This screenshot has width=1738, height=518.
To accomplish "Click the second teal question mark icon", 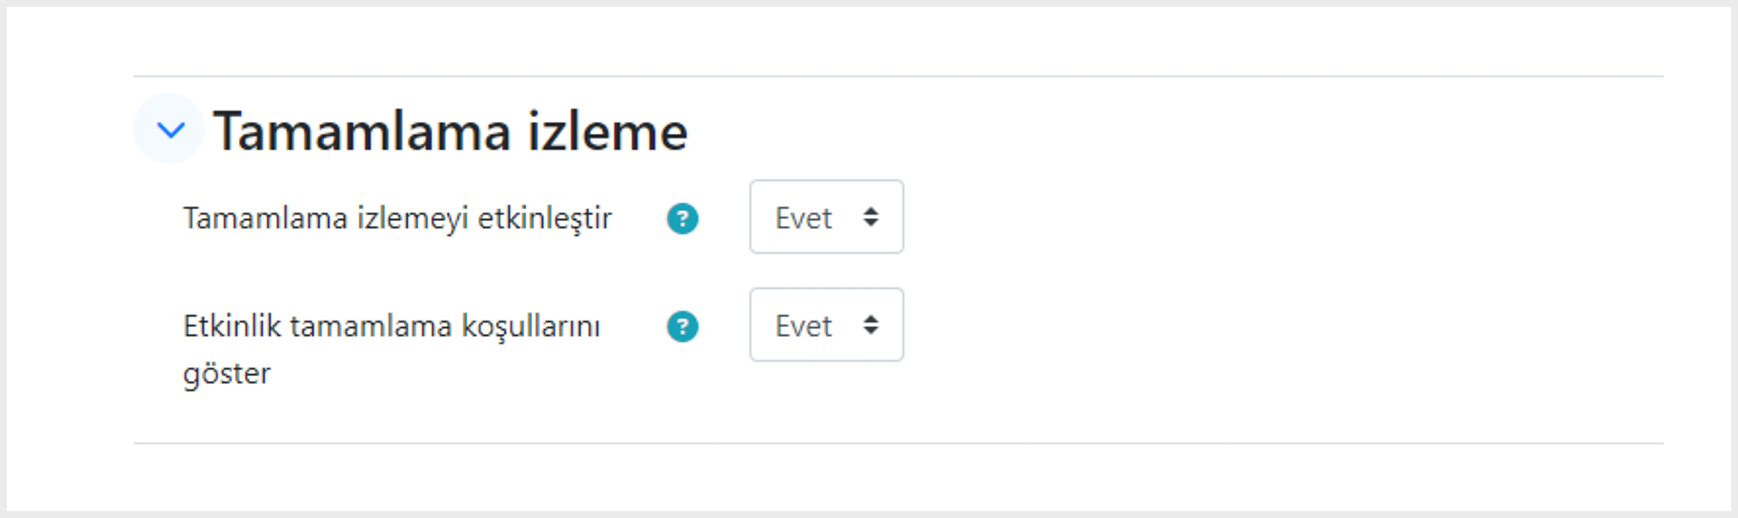I will point(683,326).
